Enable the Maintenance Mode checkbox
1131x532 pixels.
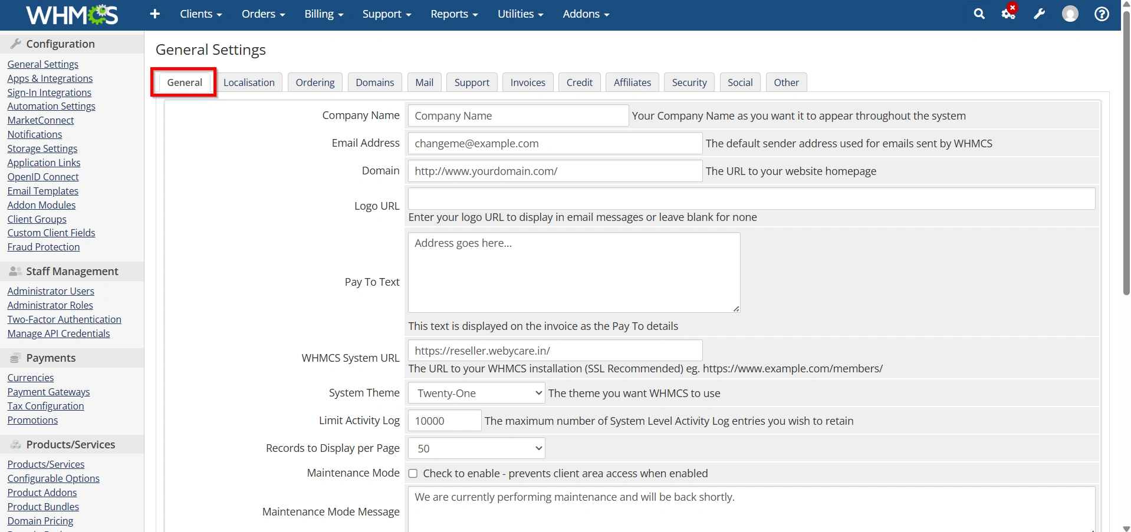(413, 474)
